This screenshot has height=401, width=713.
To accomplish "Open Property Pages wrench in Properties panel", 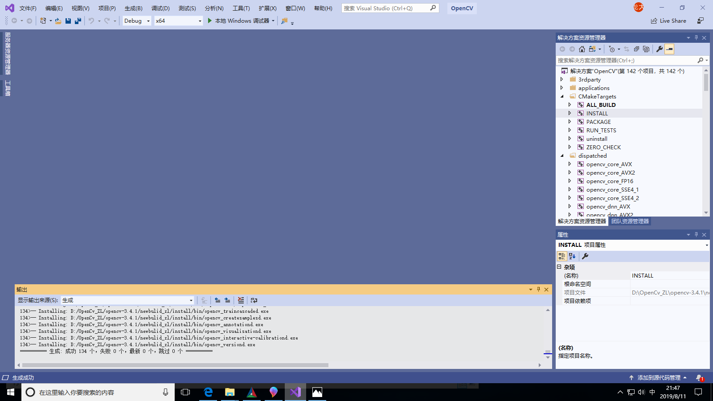I will [585, 256].
